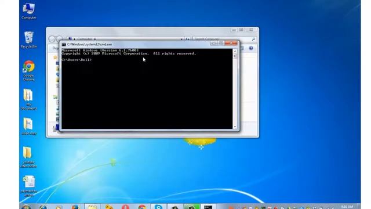
Task: Open Firefox from the taskbar
Action: [76, 207]
